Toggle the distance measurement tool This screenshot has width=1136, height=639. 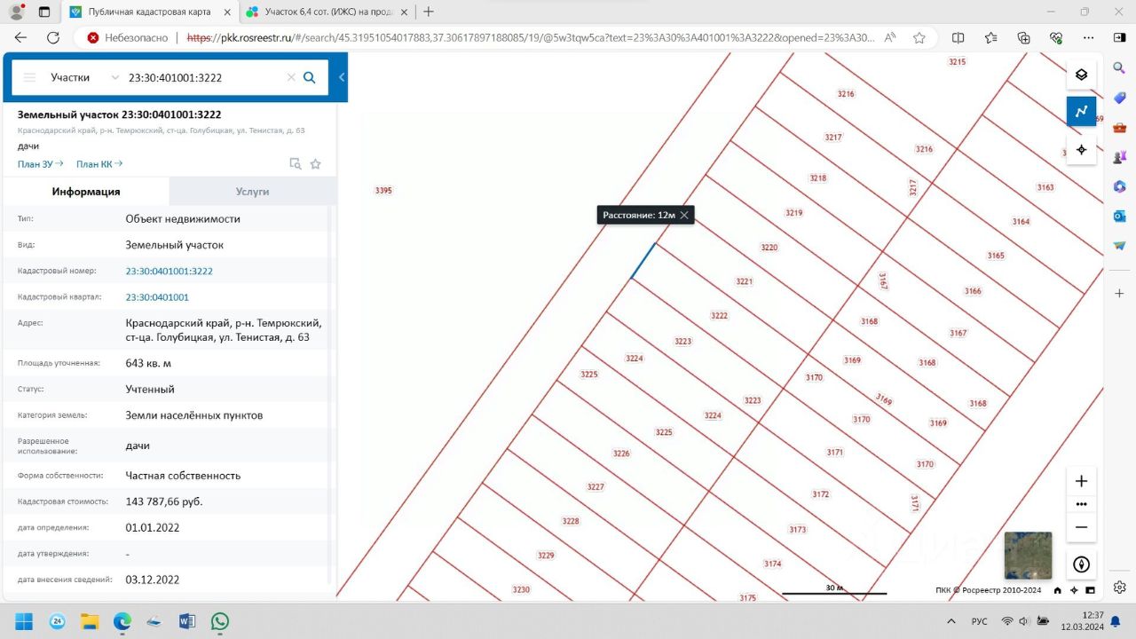pos(1081,112)
